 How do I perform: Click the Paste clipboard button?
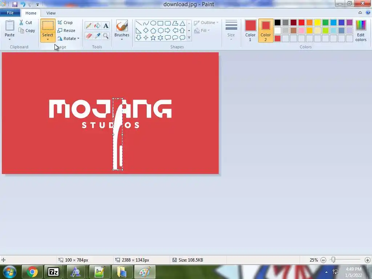pyautogui.click(x=10, y=28)
